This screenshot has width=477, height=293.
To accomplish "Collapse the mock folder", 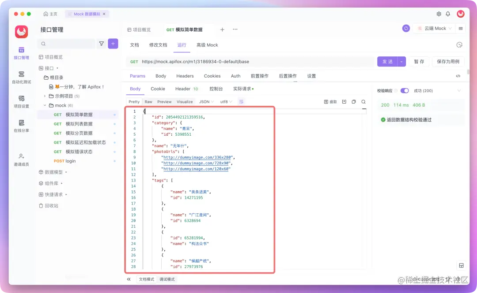I will 45,105.
